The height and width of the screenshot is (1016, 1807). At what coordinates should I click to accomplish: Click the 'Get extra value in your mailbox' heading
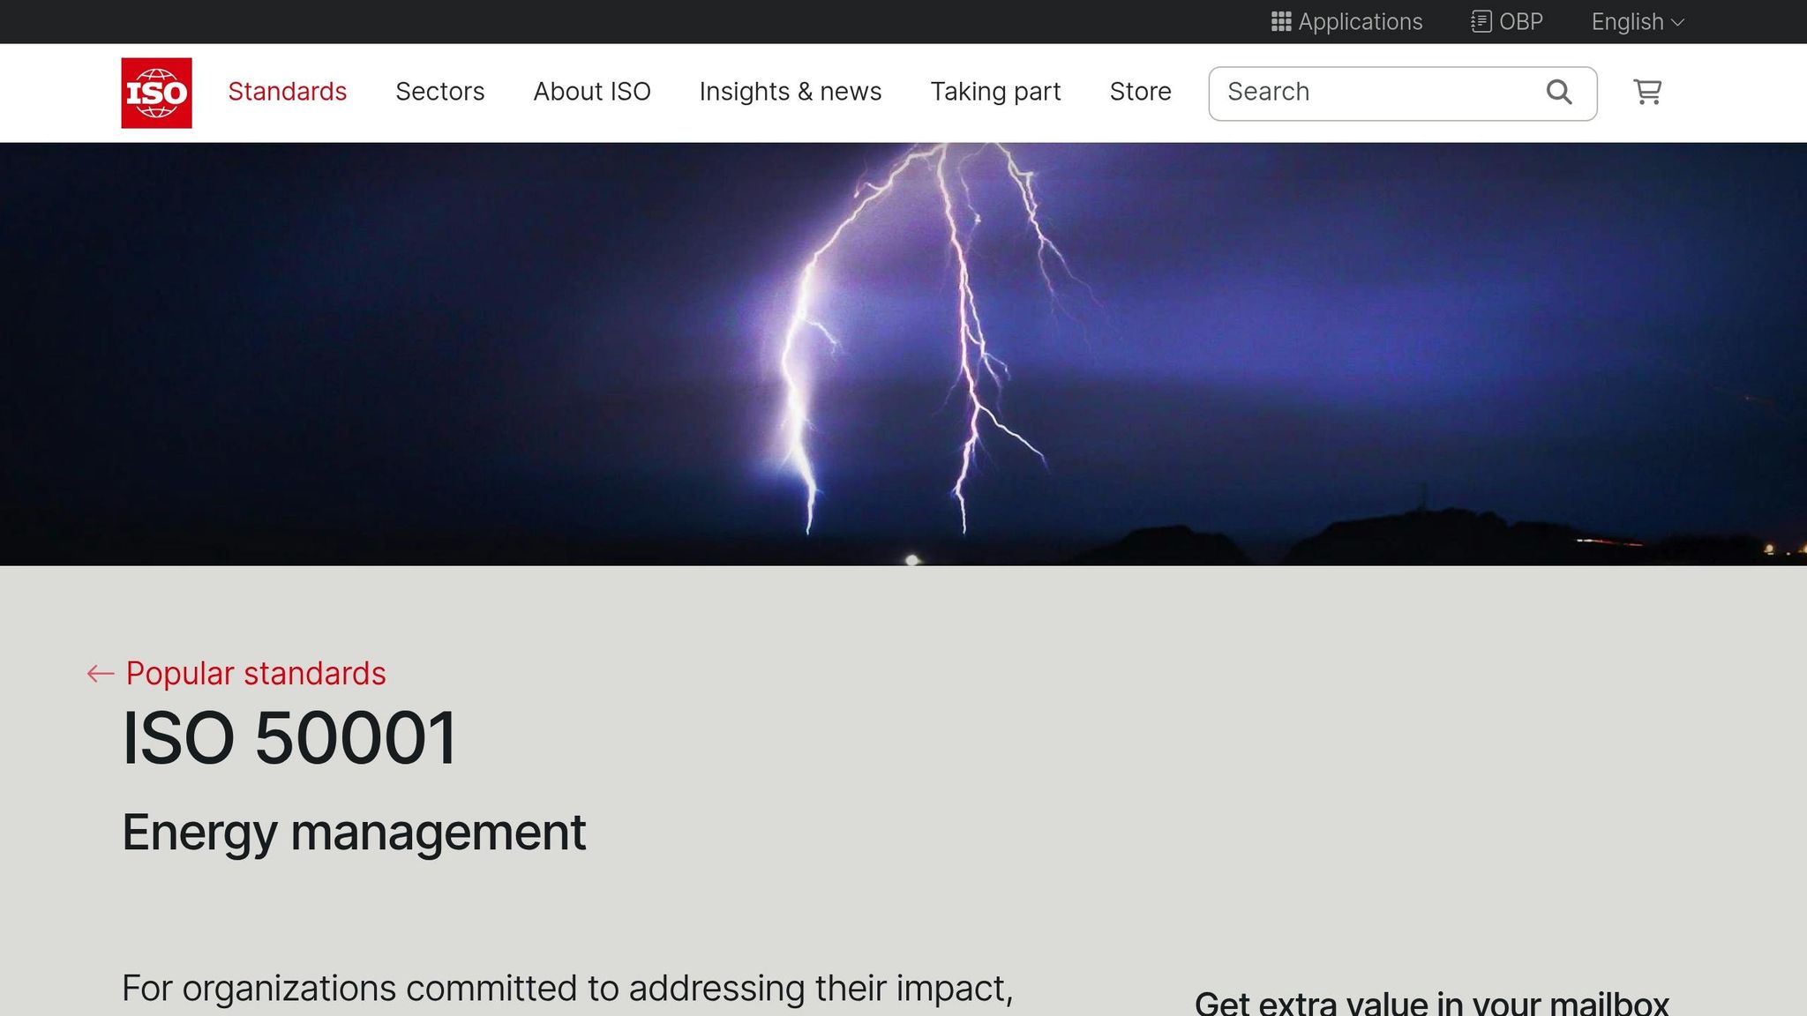(1431, 1004)
